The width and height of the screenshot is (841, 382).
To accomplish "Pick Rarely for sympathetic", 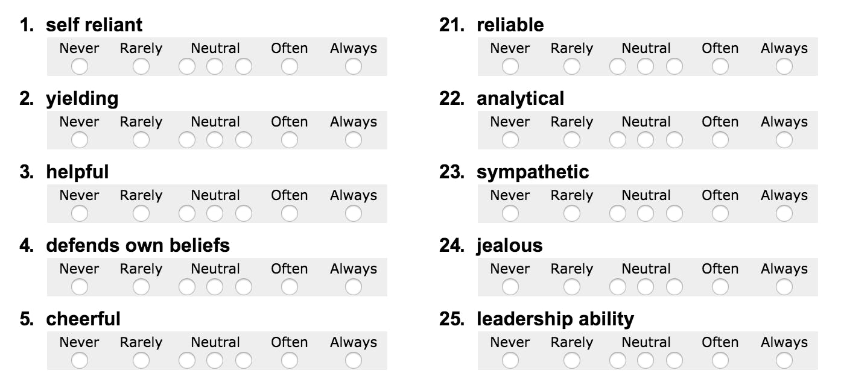I will click(x=572, y=213).
